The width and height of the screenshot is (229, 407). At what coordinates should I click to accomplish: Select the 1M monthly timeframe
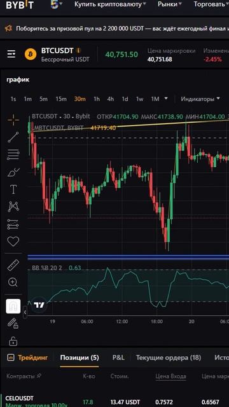[155, 99]
